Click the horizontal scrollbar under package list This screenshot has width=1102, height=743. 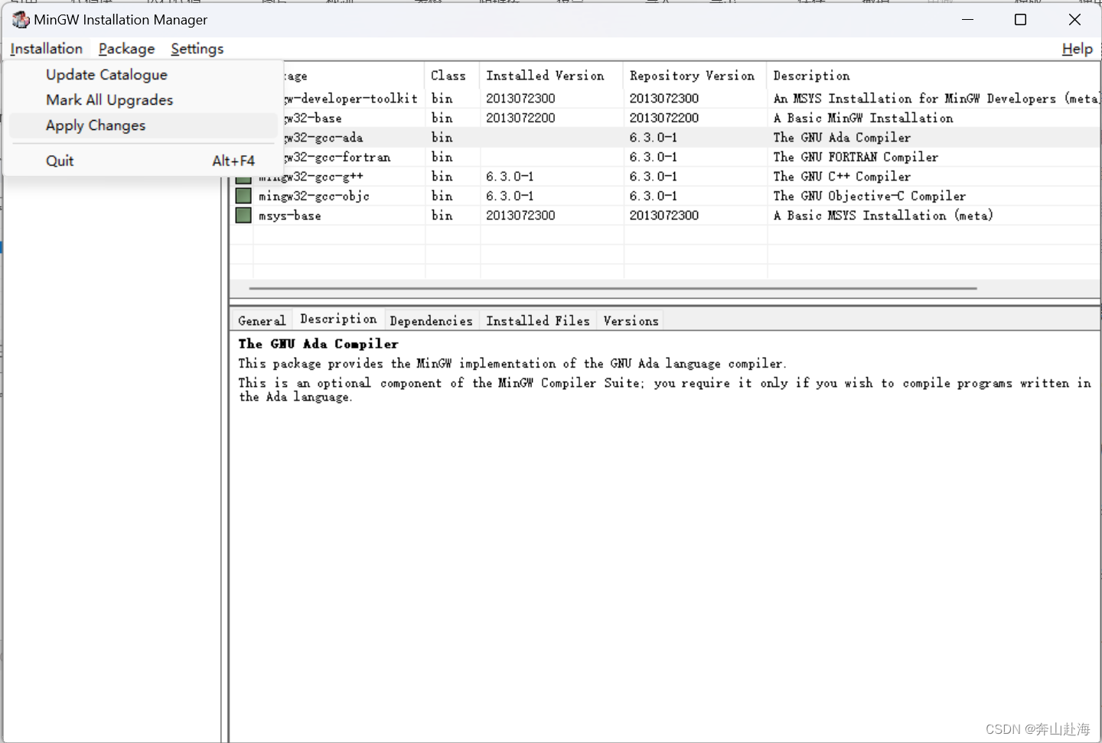(613, 288)
